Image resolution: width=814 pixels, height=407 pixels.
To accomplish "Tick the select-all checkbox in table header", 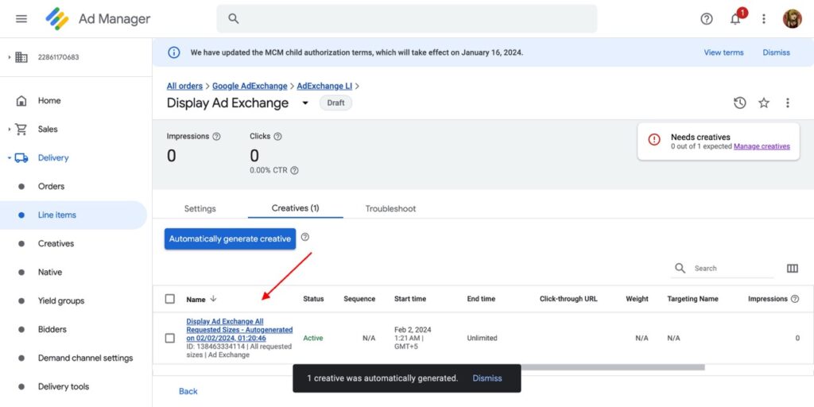I will click(170, 299).
